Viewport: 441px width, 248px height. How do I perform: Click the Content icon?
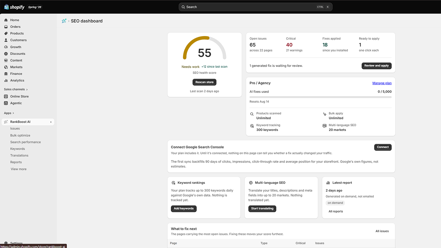(6, 60)
